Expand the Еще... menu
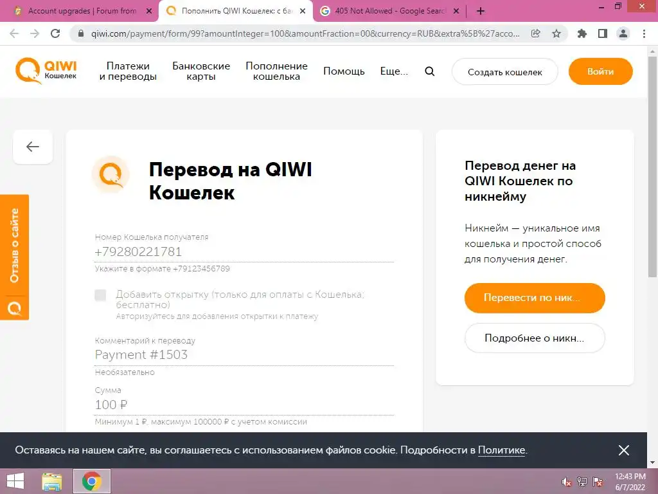This screenshot has height=494, width=658. (x=394, y=71)
